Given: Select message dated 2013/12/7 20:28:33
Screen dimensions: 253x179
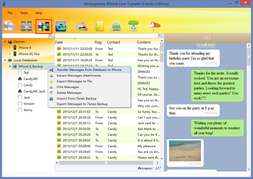Looking at the screenshot, I should (x=108, y=157).
